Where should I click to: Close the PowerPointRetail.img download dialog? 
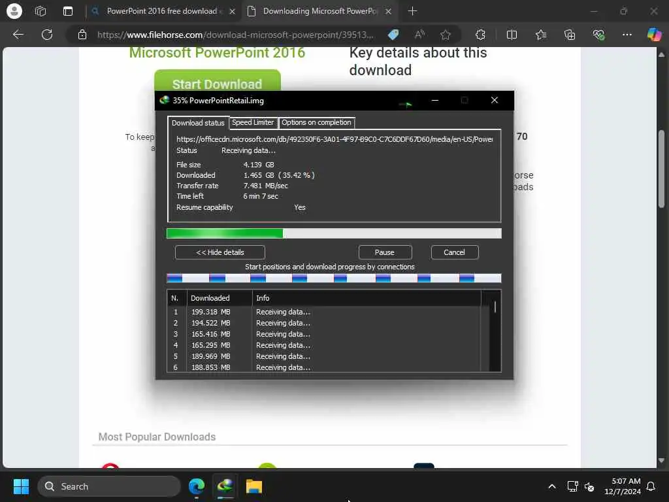[x=494, y=100]
